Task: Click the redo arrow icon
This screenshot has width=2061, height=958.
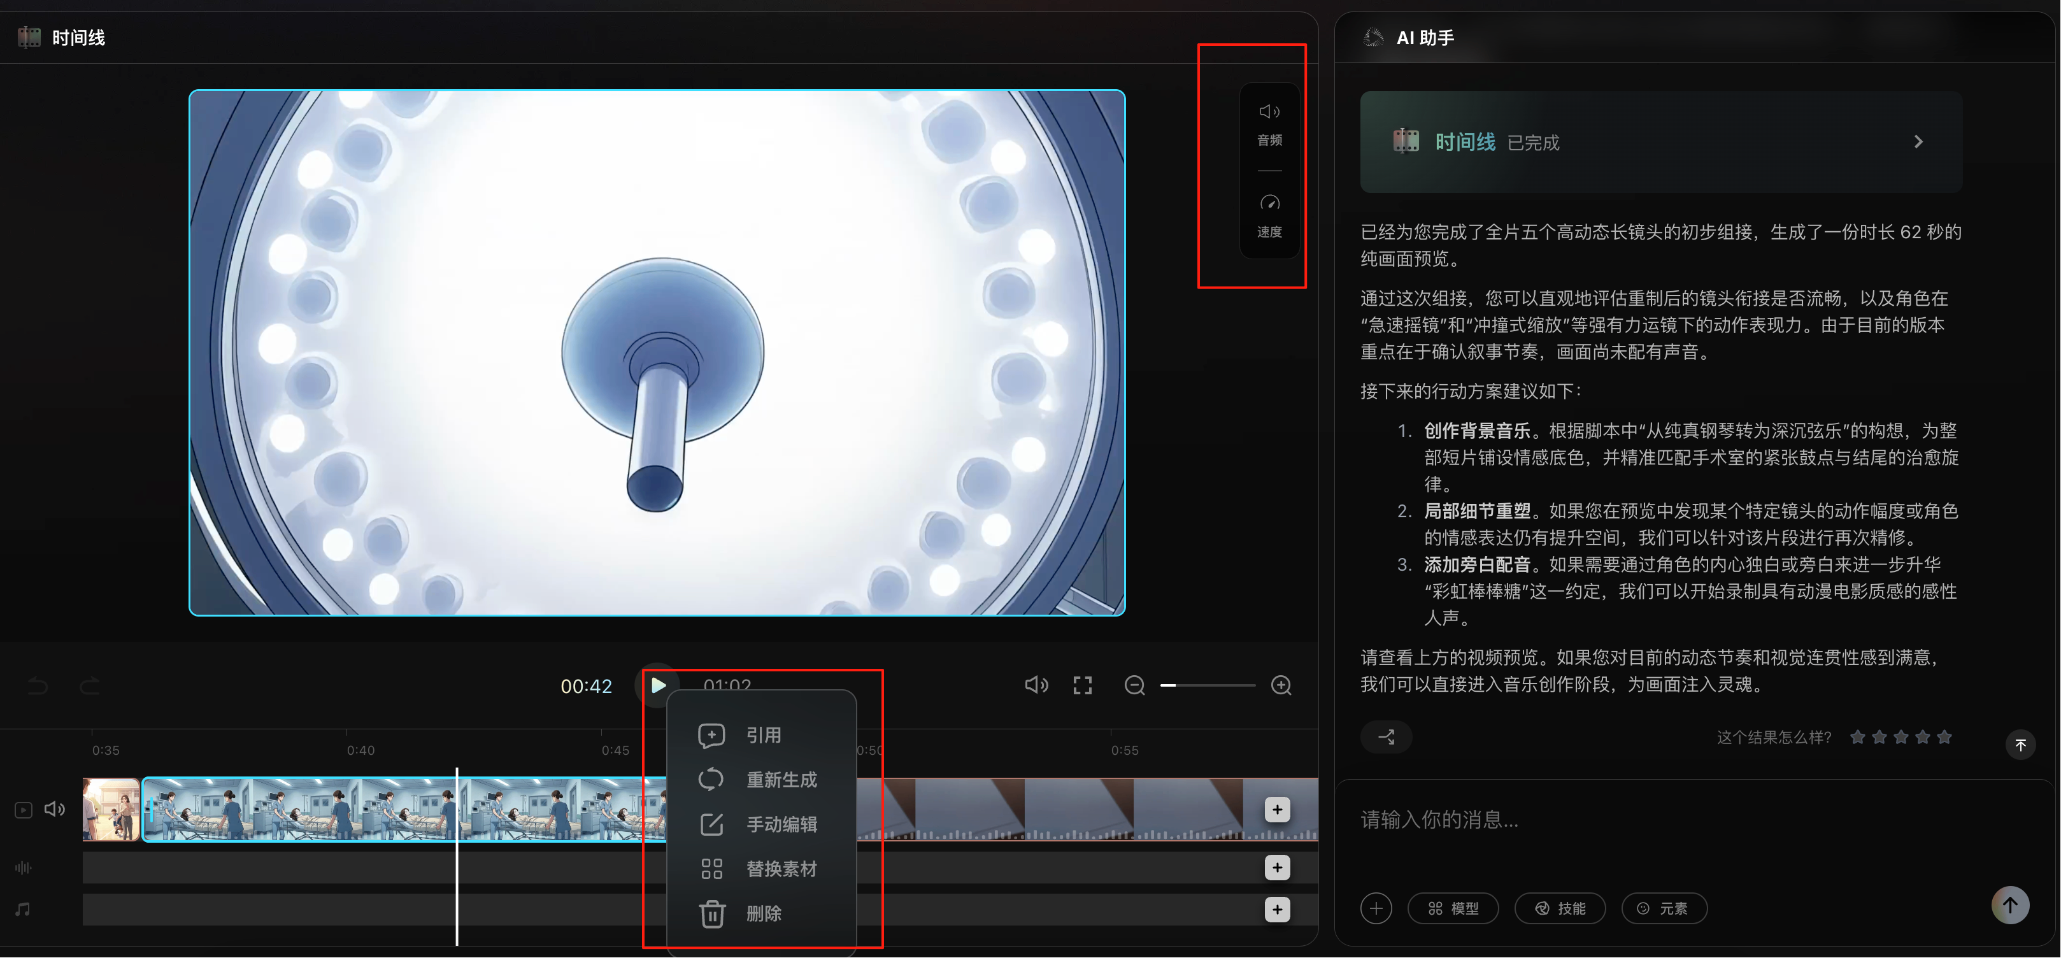Action: (x=90, y=686)
